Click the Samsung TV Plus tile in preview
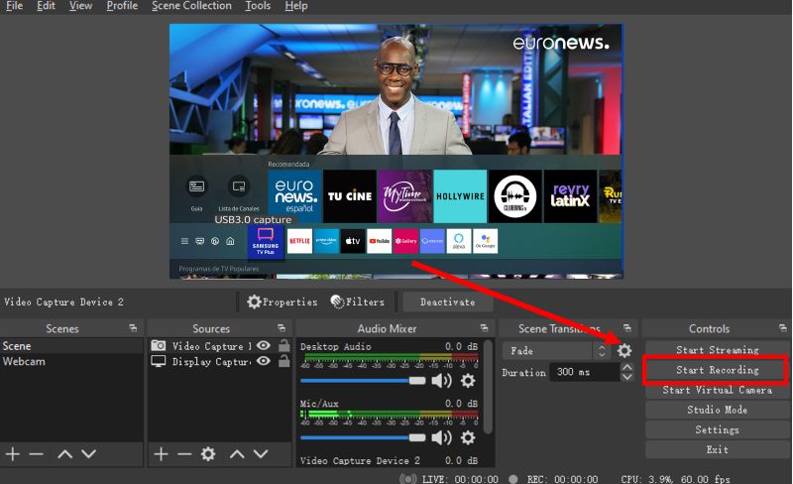 [266, 242]
